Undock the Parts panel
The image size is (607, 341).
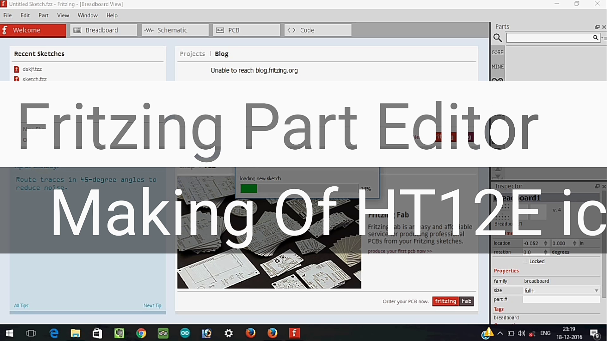[x=597, y=27]
